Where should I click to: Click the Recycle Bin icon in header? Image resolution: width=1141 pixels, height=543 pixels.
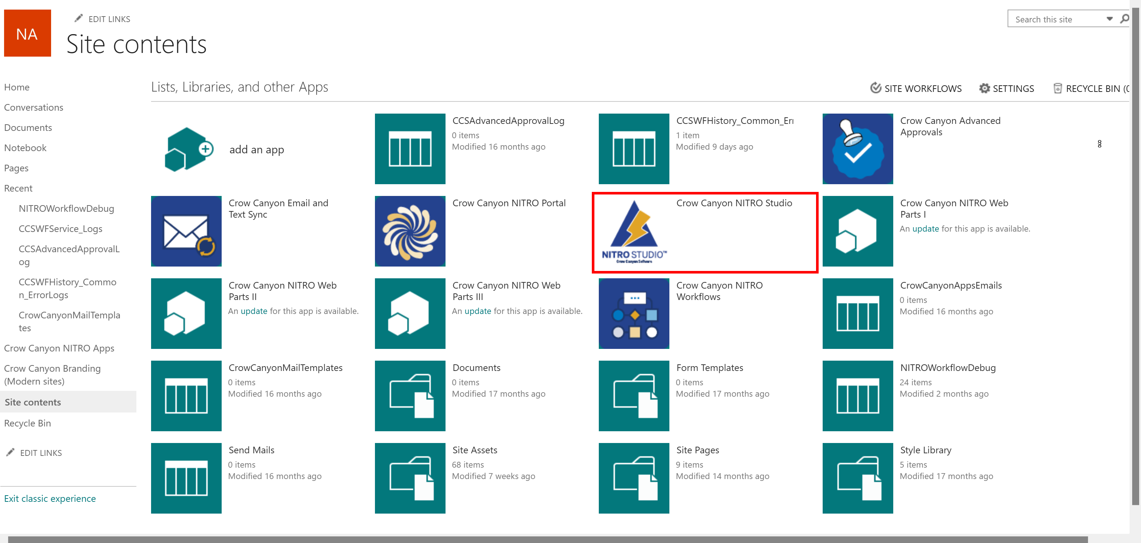pos(1057,88)
